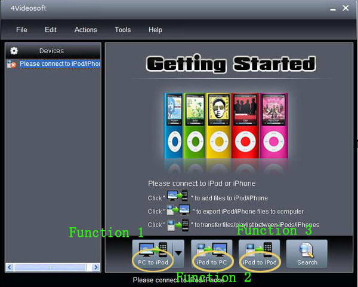Click right arrow of Devices horizontal scrollbar
Screen dimensions: 358x287
[96, 267]
